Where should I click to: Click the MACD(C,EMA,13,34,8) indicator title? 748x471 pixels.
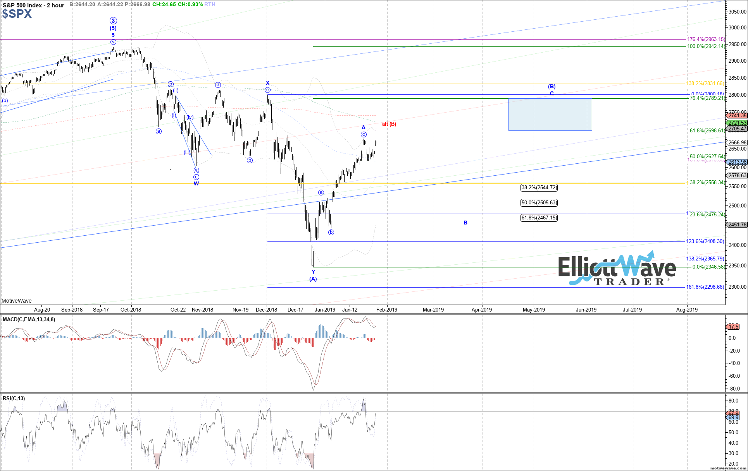pos(29,319)
